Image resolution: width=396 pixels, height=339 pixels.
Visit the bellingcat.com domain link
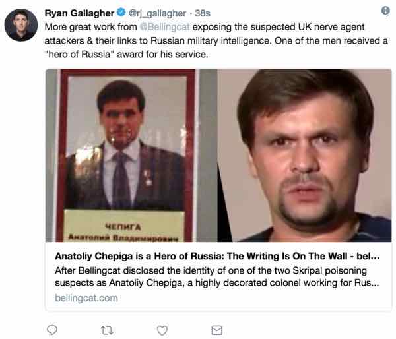tap(86, 298)
